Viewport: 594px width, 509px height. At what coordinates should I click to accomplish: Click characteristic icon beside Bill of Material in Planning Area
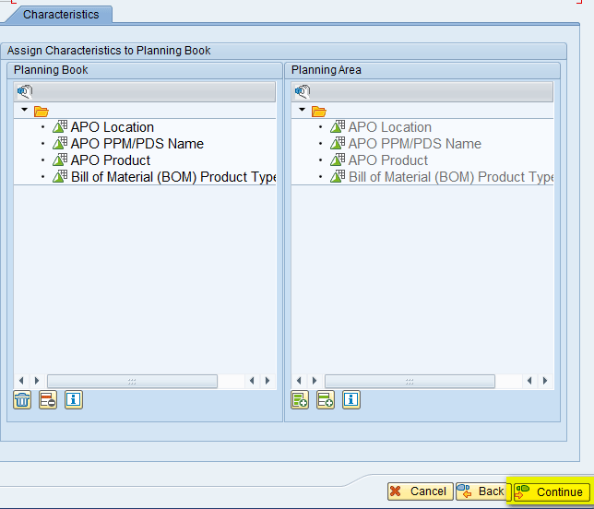[x=338, y=176]
